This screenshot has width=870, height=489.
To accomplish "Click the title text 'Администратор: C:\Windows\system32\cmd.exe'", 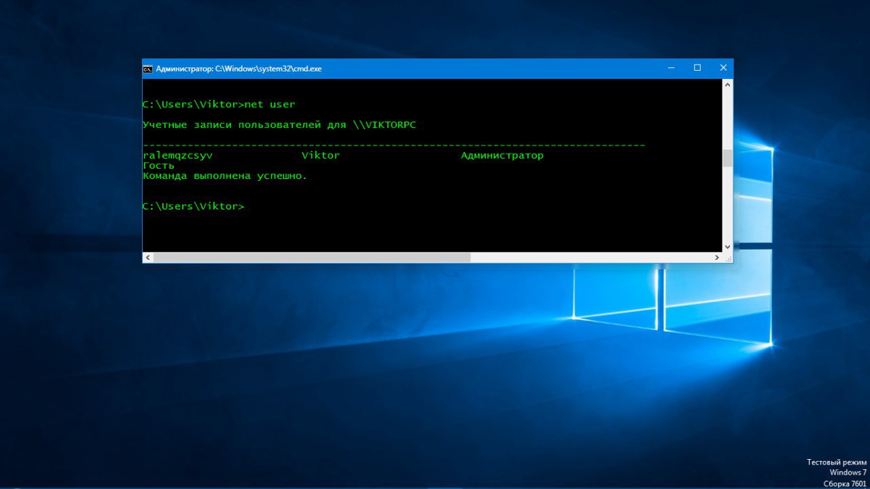I will (x=239, y=69).
